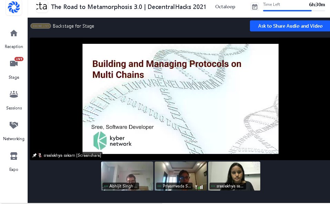This screenshot has width=330, height=204.
Task: Click sreelekhya's thumbnail three-dot status icon
Action: 213,186
